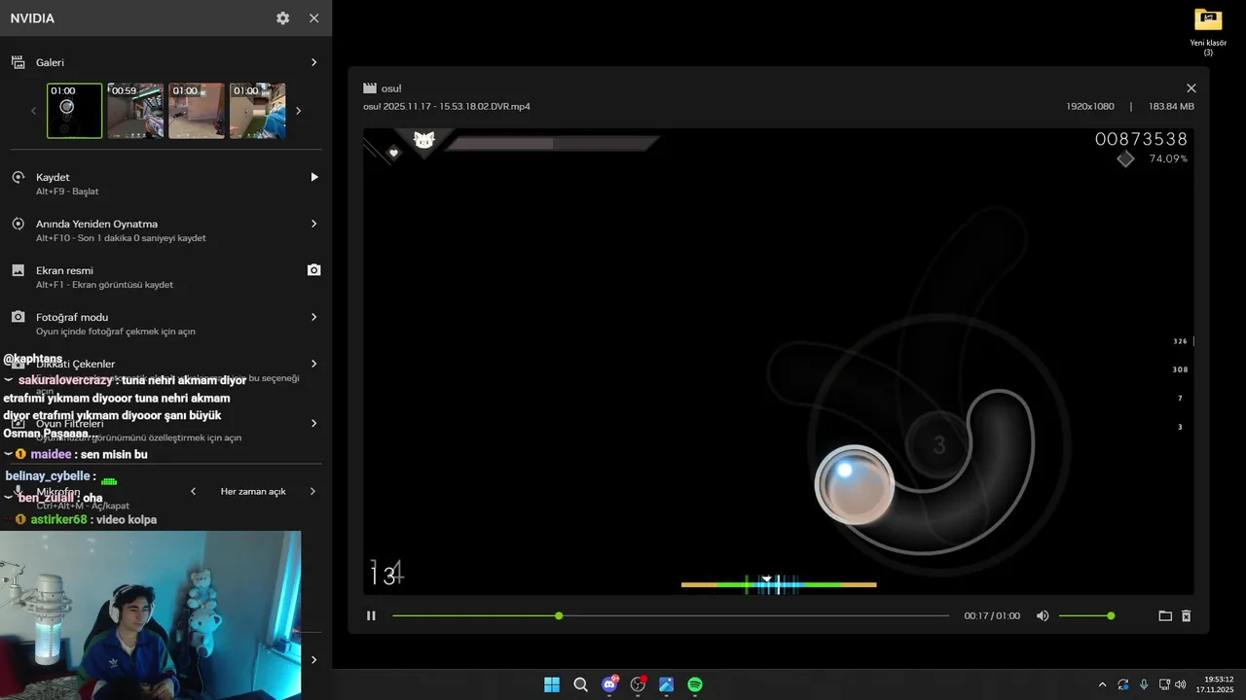Click the cat icon in osu! video
This screenshot has height=700, width=1246.
423,140
